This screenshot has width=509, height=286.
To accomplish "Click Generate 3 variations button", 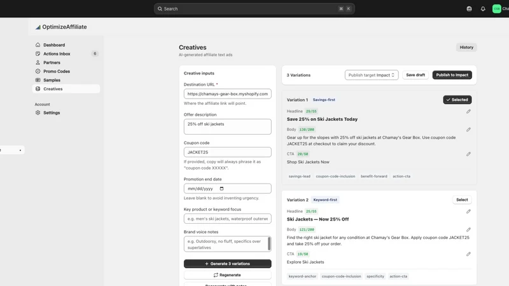I will click(228, 264).
